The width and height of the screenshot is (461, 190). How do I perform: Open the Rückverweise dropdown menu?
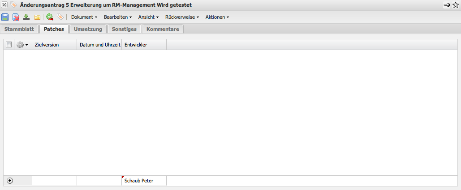181,17
